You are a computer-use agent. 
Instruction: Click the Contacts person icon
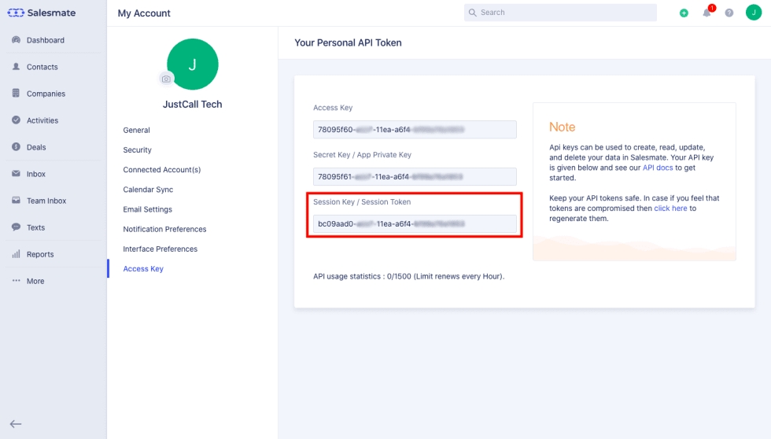17,66
